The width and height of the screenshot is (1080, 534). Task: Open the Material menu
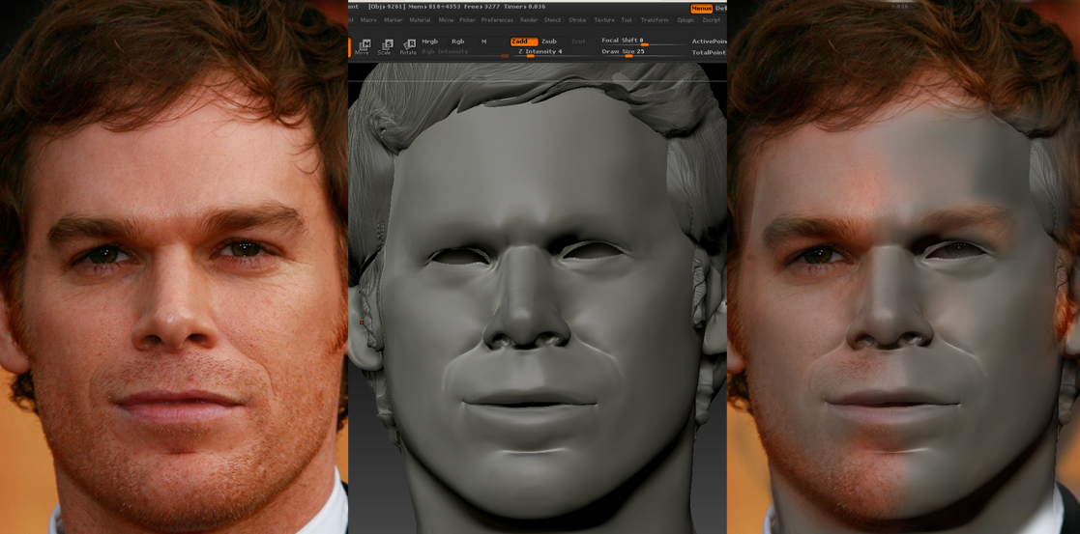click(420, 20)
